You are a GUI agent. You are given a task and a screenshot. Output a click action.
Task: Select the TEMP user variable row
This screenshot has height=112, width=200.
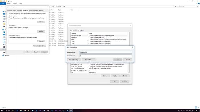[99, 41]
